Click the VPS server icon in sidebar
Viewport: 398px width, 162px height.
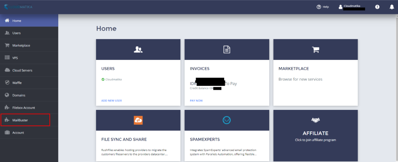click(7, 58)
